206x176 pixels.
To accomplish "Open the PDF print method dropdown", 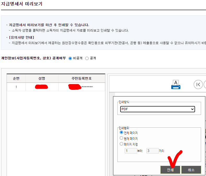I will point(158,109).
